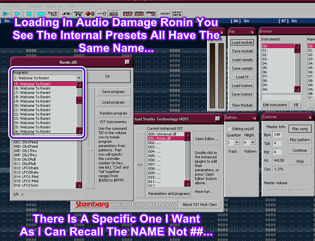315x241 pixels.
Task: Select '001: Ronin.dll' in instanced VST list
Action: click(166, 138)
